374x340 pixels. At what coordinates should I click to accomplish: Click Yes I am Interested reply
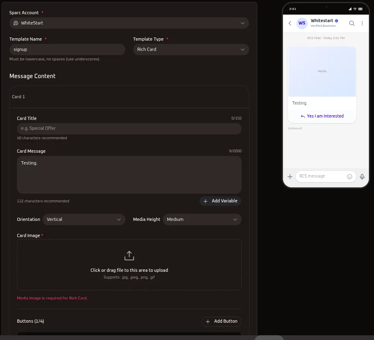(x=322, y=116)
